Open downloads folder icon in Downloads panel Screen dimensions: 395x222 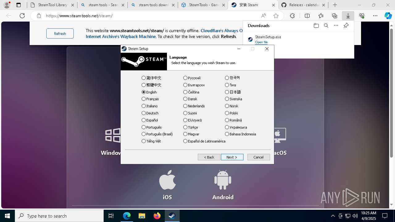click(316, 26)
